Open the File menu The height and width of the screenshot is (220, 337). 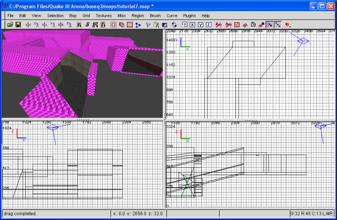11,16
